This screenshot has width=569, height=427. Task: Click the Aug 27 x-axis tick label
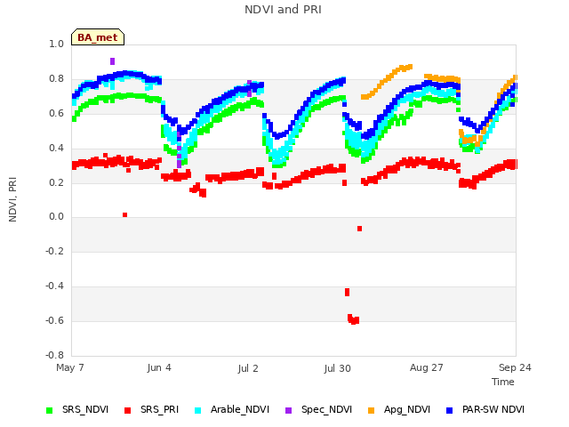427,367
